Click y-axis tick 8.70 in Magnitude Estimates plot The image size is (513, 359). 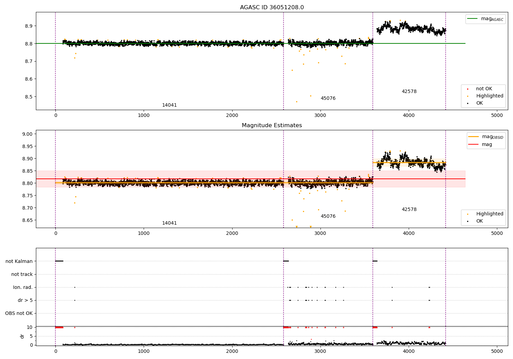27,208
